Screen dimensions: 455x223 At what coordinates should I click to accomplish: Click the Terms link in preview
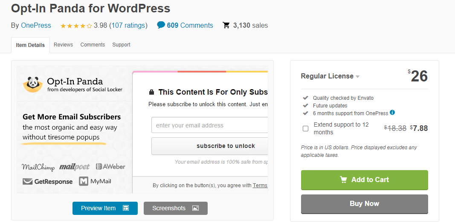pyautogui.click(x=260, y=185)
